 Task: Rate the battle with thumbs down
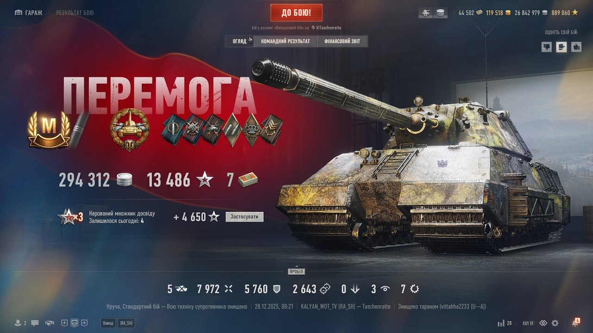547,47
